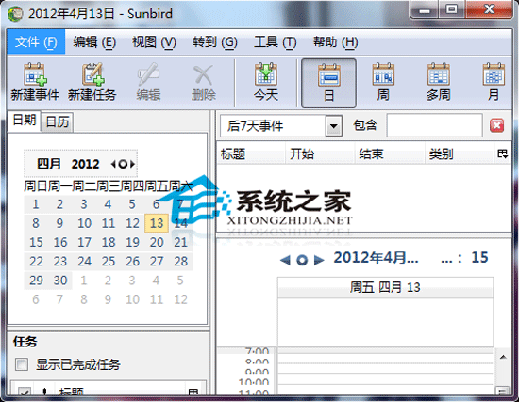Select date 30 in mini calendar
519x402 pixels.
[60, 281]
